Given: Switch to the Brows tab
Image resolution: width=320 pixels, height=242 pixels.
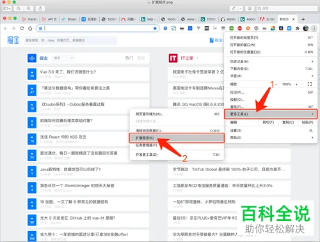Looking at the screenshot, I should [x=69, y=19].
